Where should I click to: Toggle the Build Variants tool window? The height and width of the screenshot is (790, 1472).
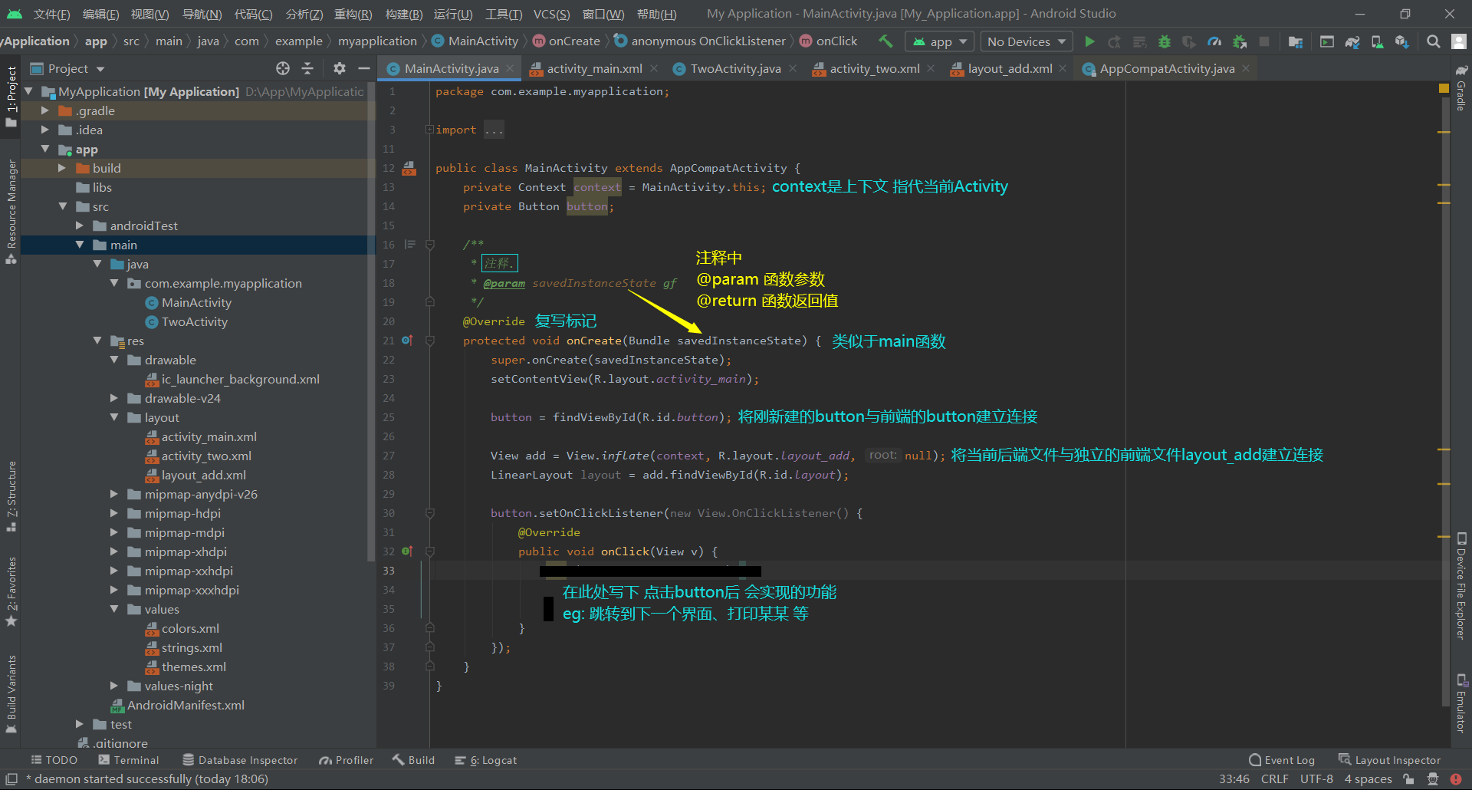point(11,693)
